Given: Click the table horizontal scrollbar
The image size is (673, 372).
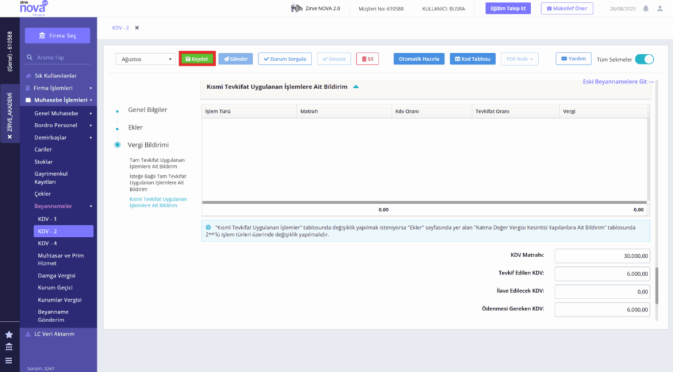Looking at the screenshot, I should [425, 202].
